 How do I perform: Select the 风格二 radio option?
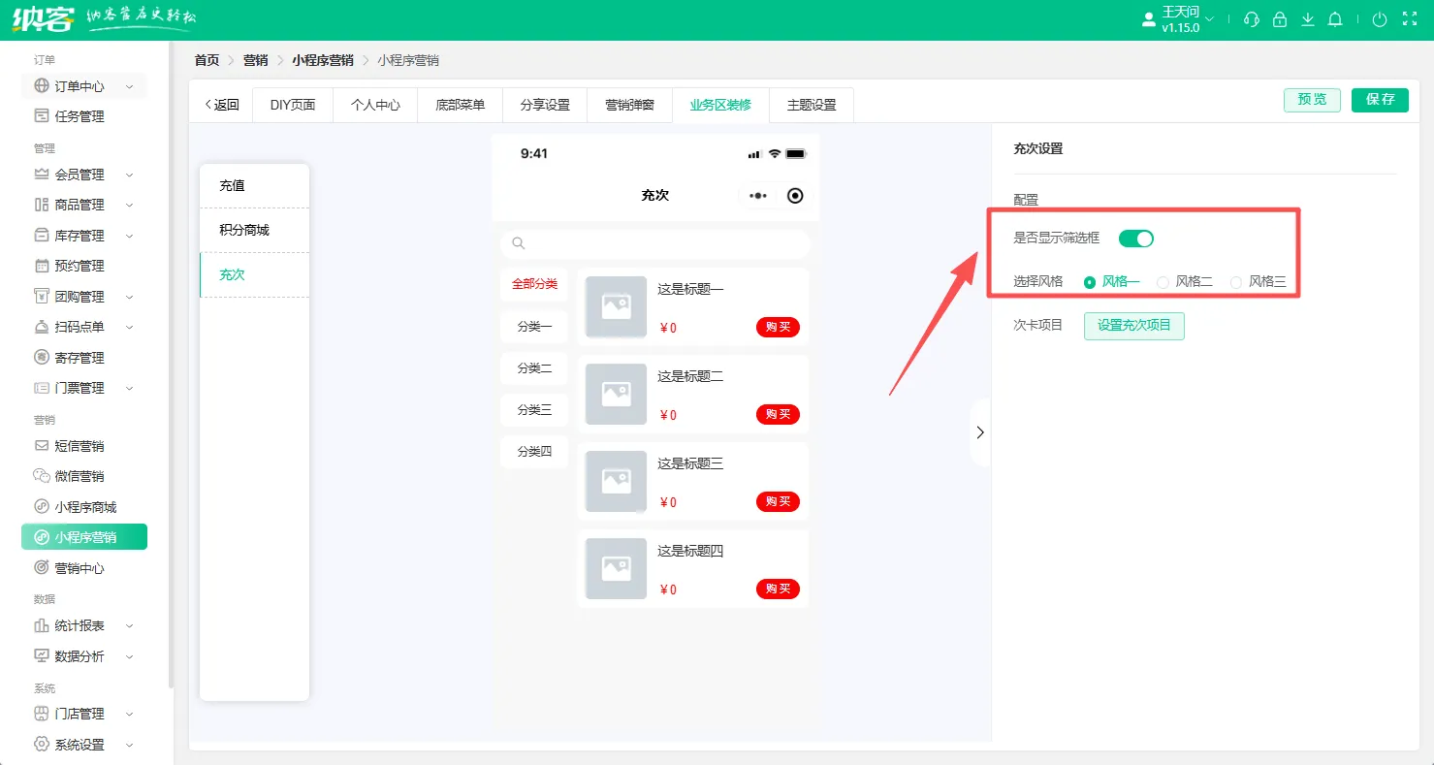pos(1163,281)
